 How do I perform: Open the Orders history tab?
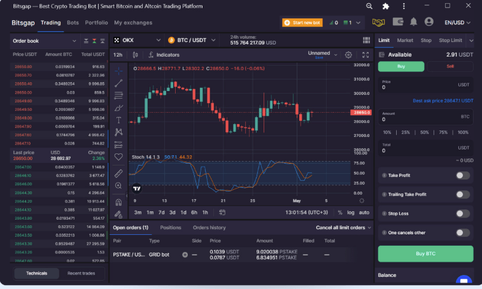(209, 227)
